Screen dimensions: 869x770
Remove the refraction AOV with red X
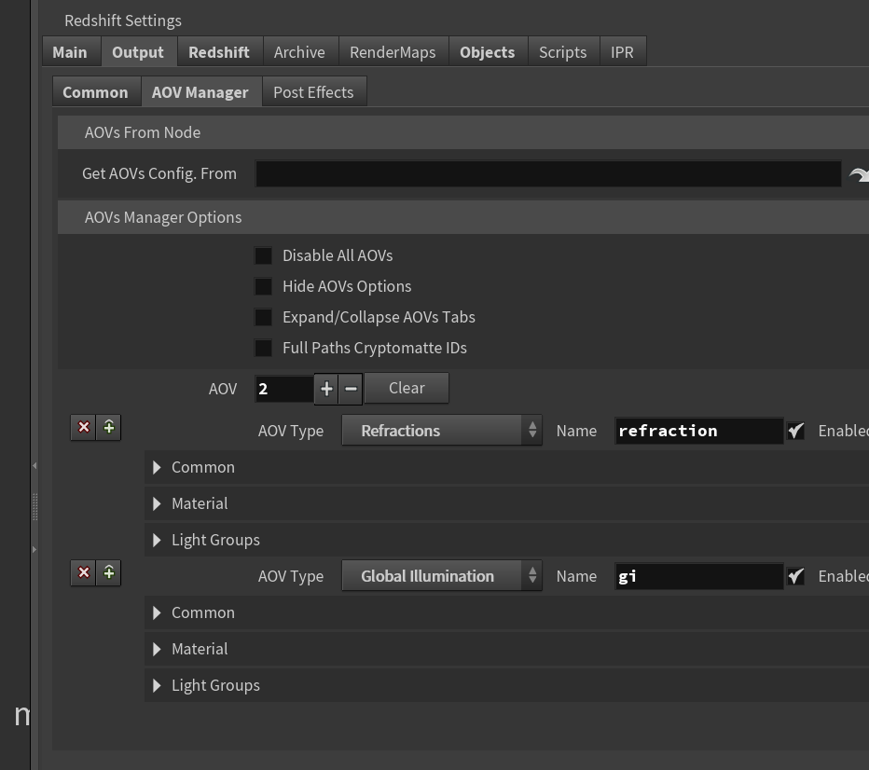point(84,427)
